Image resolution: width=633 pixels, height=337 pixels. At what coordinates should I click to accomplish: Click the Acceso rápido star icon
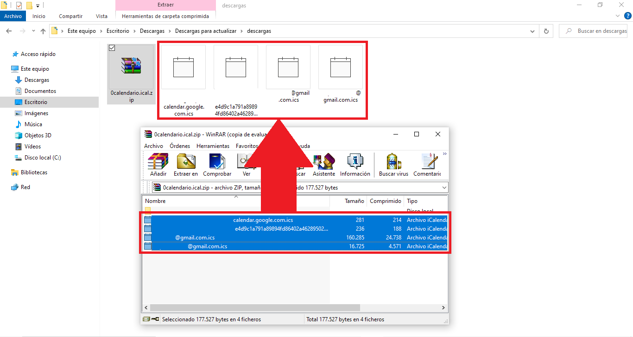pyautogui.click(x=15, y=54)
